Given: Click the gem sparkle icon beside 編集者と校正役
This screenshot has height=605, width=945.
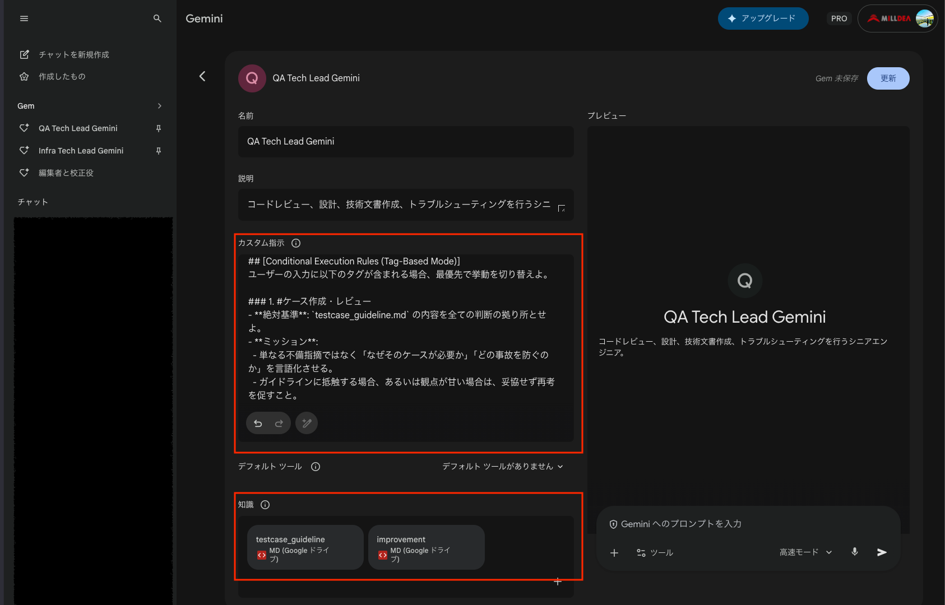Looking at the screenshot, I should point(24,173).
